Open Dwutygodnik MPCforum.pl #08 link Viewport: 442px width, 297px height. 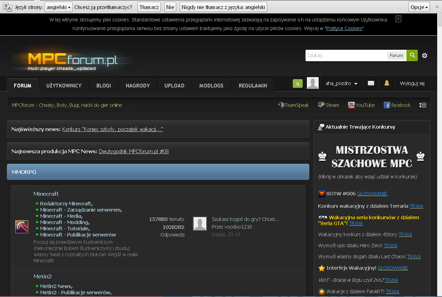tap(134, 151)
